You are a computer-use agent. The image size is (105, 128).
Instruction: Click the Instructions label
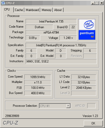(16, 61)
